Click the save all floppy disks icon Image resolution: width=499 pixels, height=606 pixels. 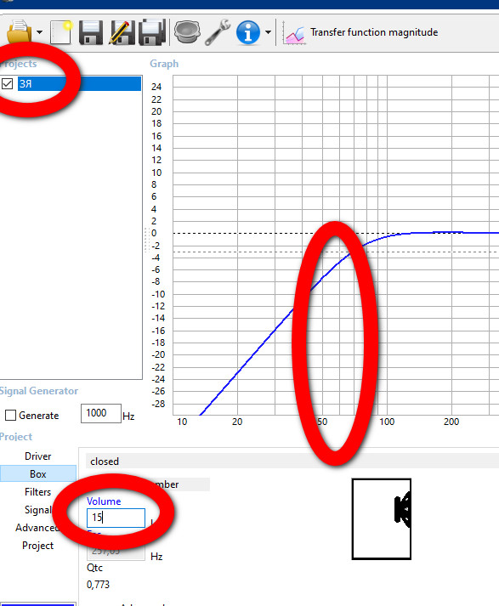coord(152,32)
